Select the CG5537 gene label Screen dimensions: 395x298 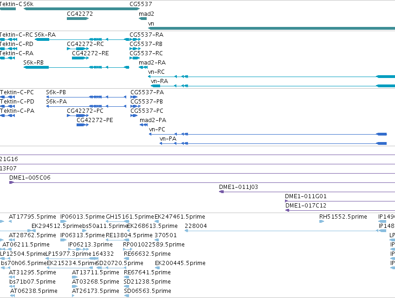(141, 4)
